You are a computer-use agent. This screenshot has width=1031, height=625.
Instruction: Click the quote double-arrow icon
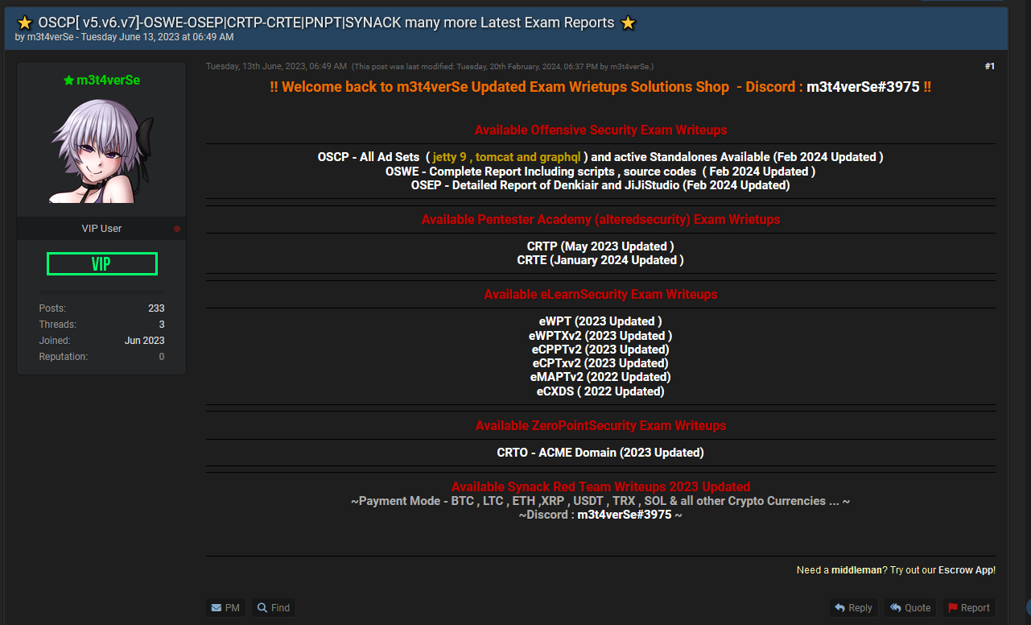(896, 608)
